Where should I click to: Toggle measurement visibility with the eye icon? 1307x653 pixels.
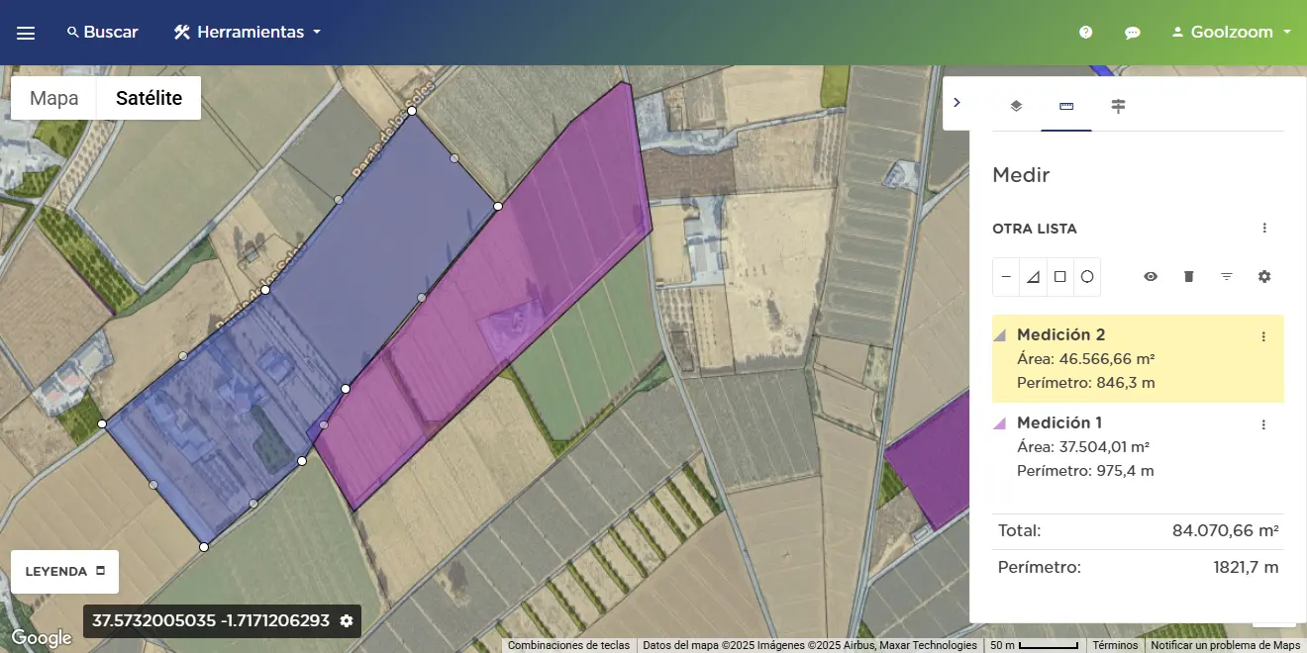pos(1151,277)
